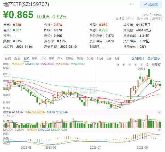Screen dimensions: 165x152
Task: Click the MA10:0.88 legend entry
Action: pyautogui.click(x=32, y=64)
